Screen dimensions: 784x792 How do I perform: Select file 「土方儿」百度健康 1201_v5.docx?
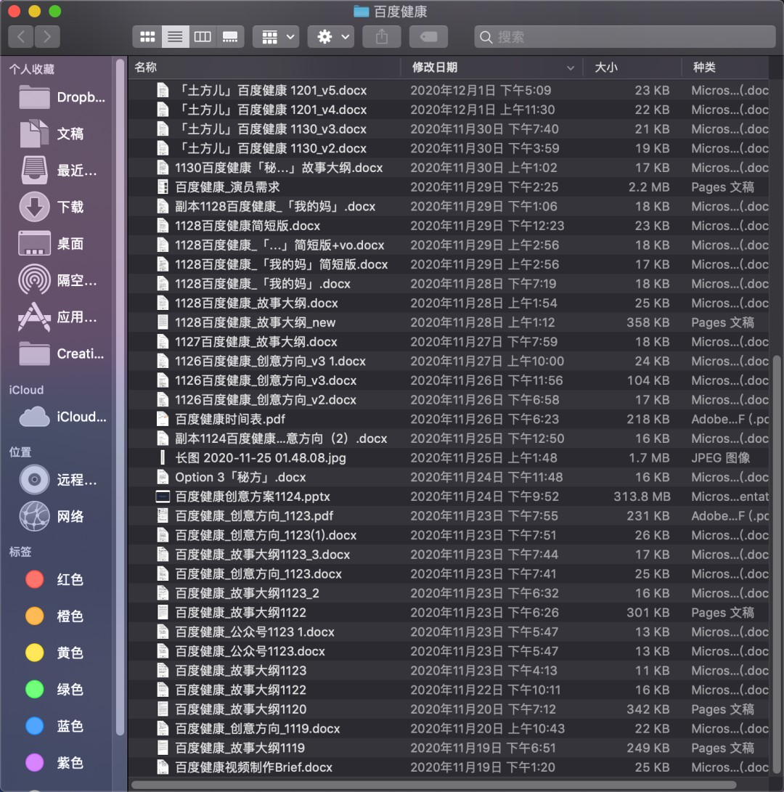coord(449,90)
